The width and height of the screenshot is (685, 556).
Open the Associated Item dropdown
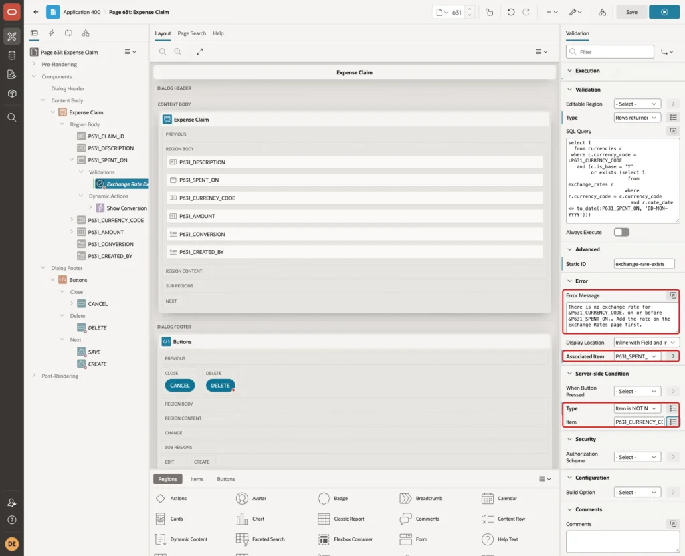pyautogui.click(x=637, y=356)
